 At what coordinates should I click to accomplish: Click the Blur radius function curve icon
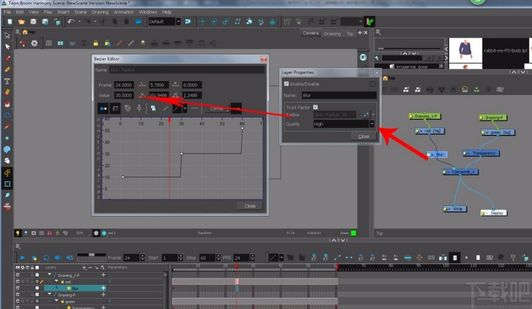coord(366,114)
